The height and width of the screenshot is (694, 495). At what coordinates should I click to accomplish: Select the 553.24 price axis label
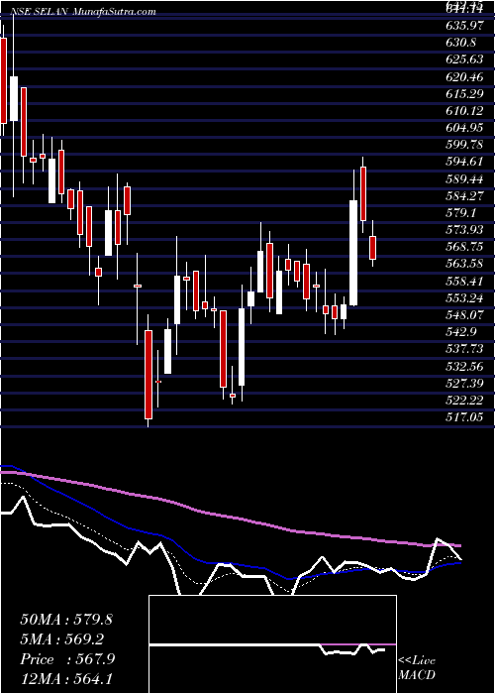tap(464, 298)
